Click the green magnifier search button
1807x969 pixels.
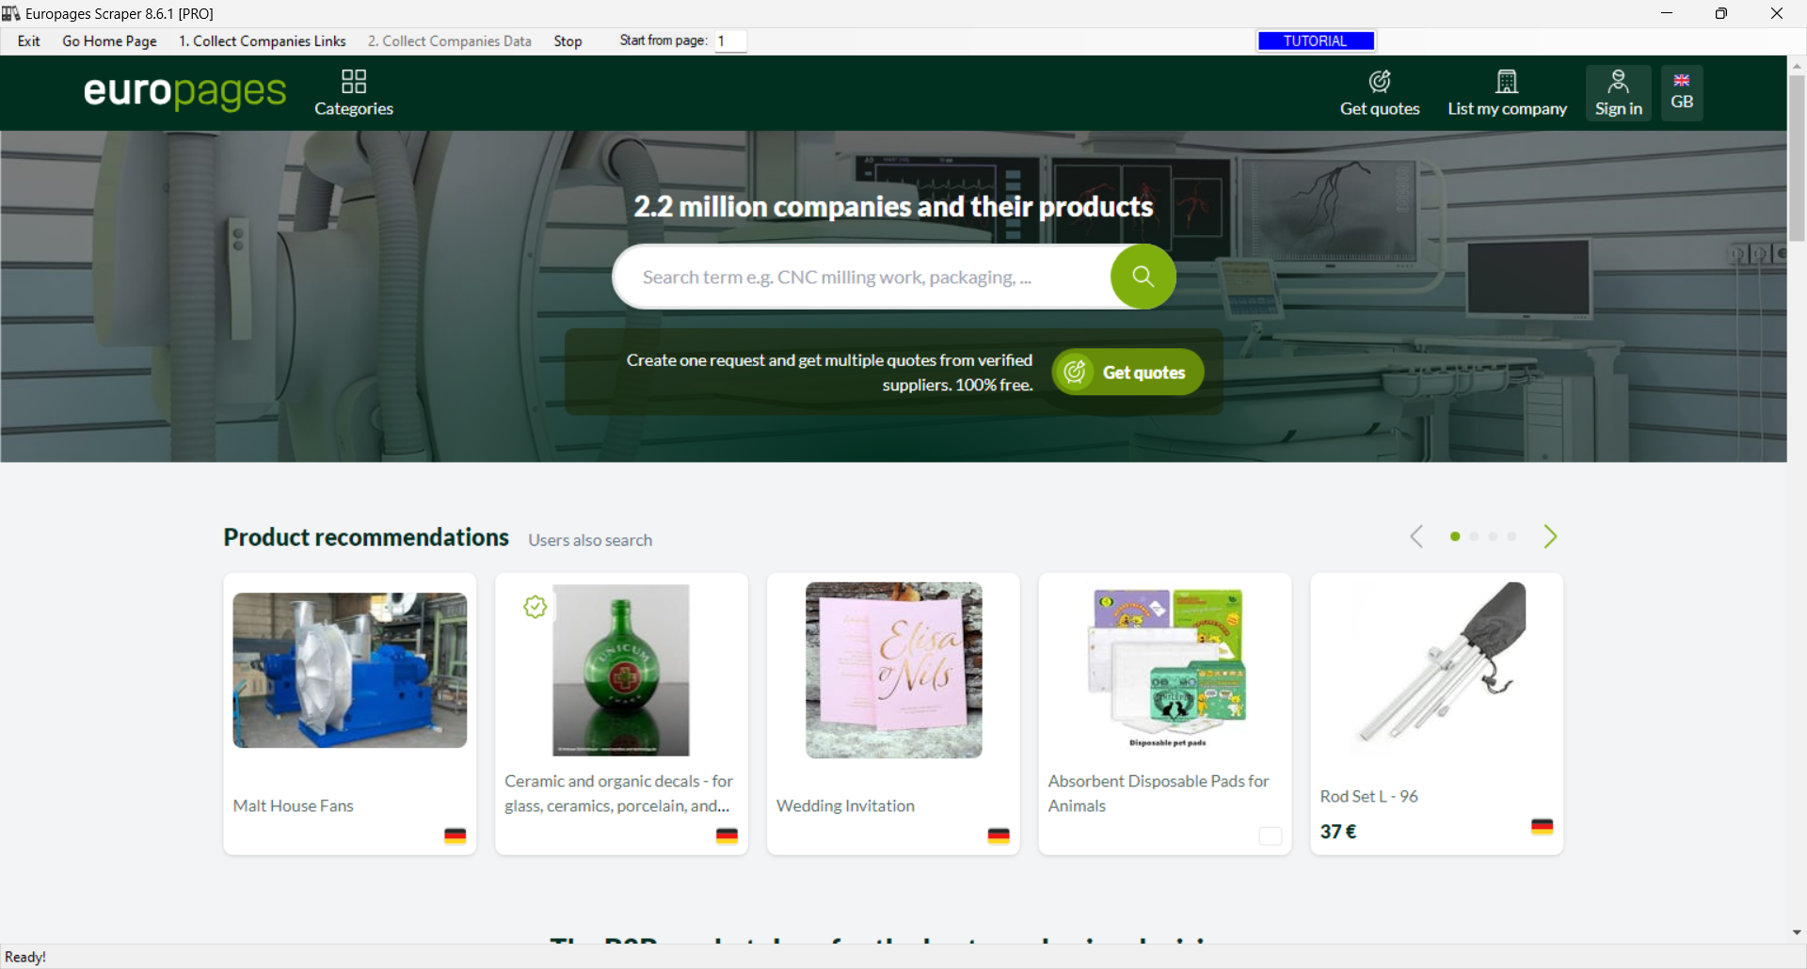point(1143,277)
